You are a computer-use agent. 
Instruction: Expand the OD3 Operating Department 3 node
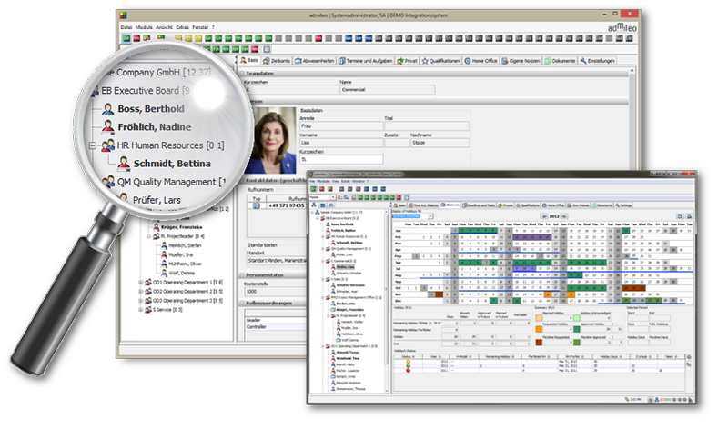tap(141, 301)
